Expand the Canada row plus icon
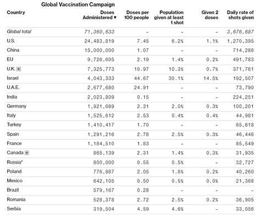The width and height of the screenshot is (261, 217). 27,153
